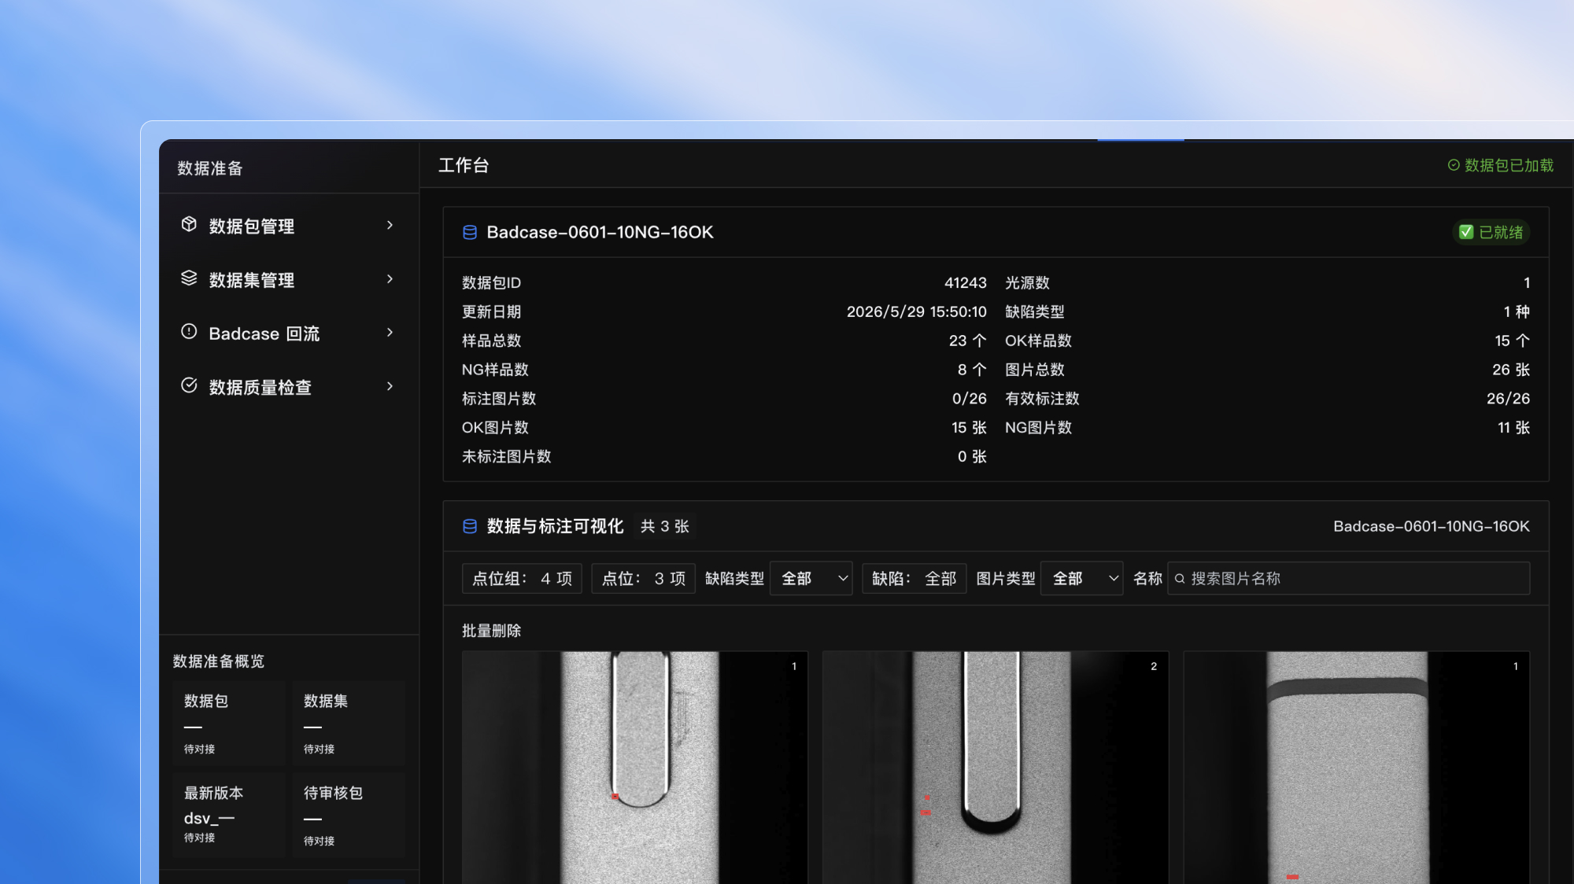Click the 数据包ID value 41243
Image resolution: width=1574 pixels, height=884 pixels.
(x=965, y=282)
